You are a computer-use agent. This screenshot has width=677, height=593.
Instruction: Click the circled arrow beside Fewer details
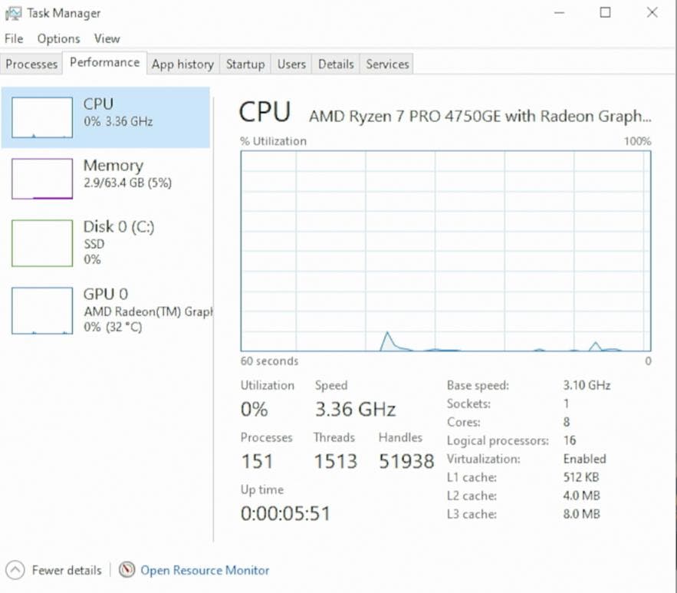14,570
